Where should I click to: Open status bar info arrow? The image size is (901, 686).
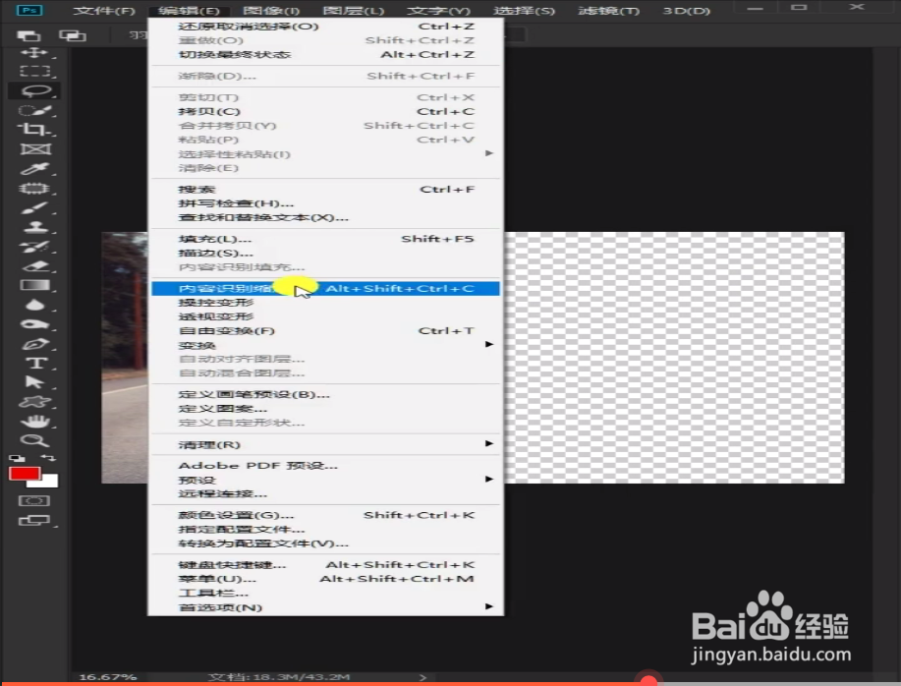click(422, 677)
